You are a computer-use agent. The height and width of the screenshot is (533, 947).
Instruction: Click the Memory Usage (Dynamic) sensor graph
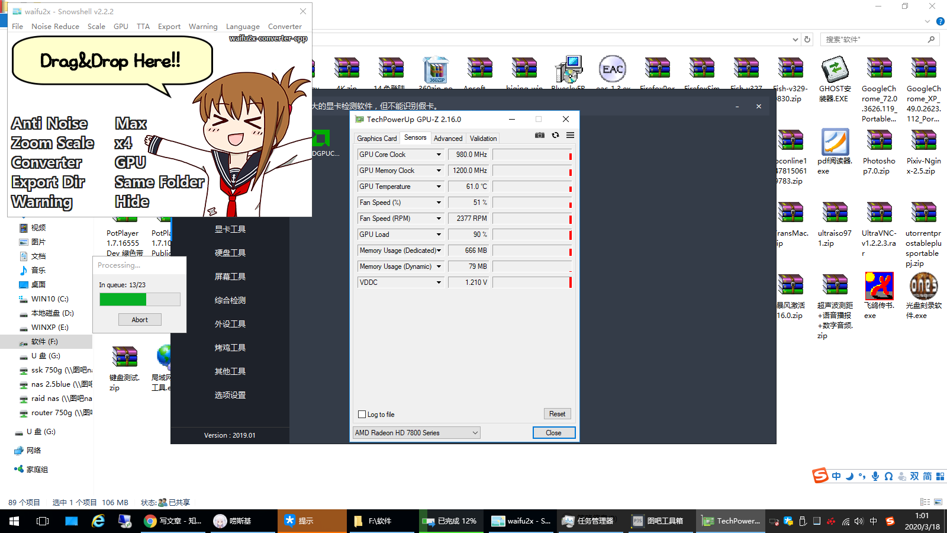coord(532,266)
